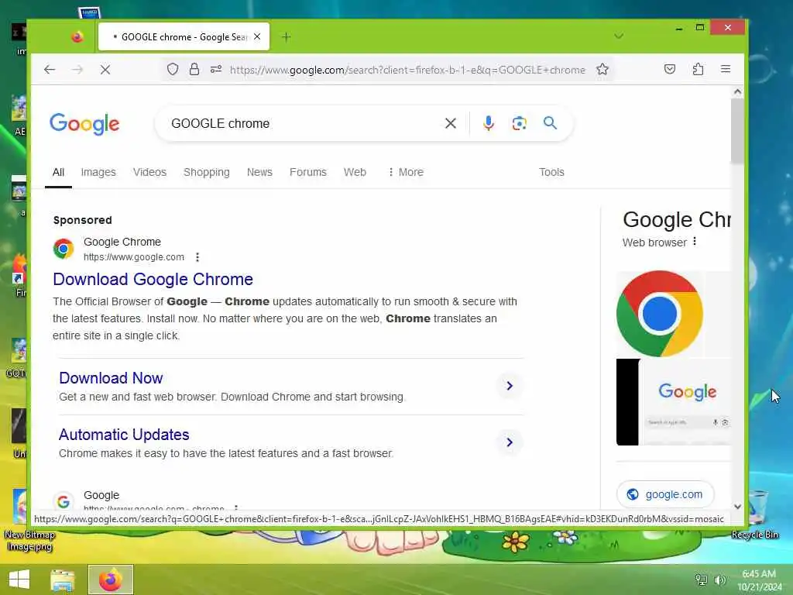The width and height of the screenshot is (793, 595).
Task: View the large Chrome logo image
Action: [x=660, y=314]
